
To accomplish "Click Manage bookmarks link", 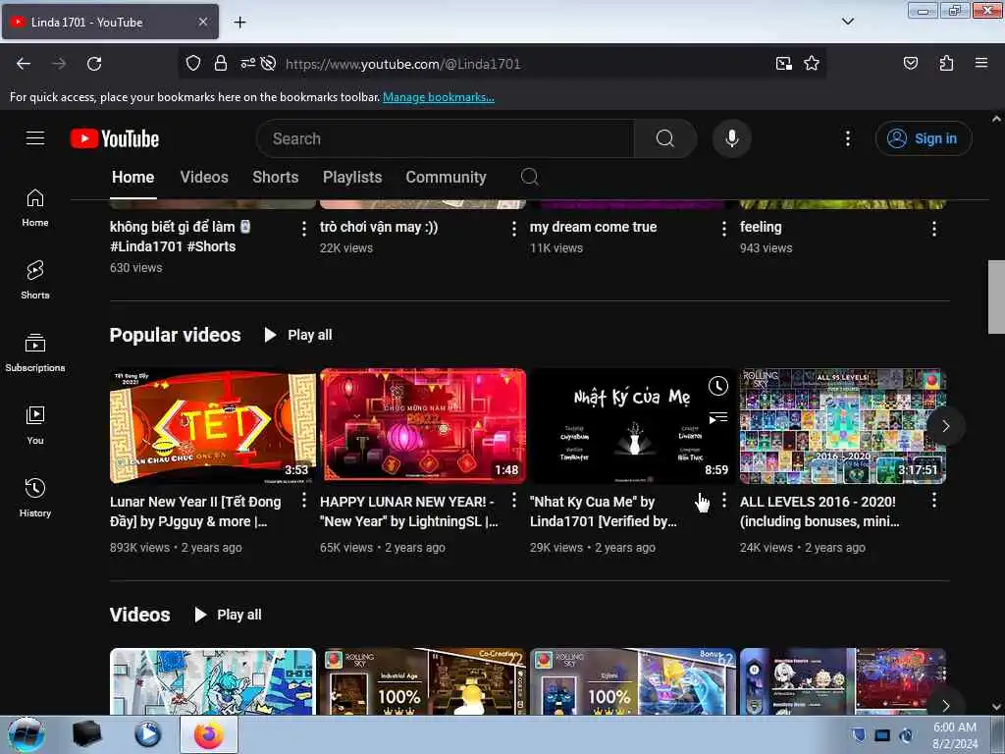I will [439, 97].
